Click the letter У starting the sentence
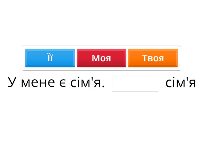The image size is (203, 152). [x=12, y=82]
